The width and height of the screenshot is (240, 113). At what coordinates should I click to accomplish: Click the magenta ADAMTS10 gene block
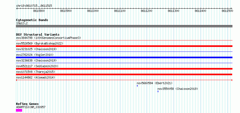(x=19, y=110)
